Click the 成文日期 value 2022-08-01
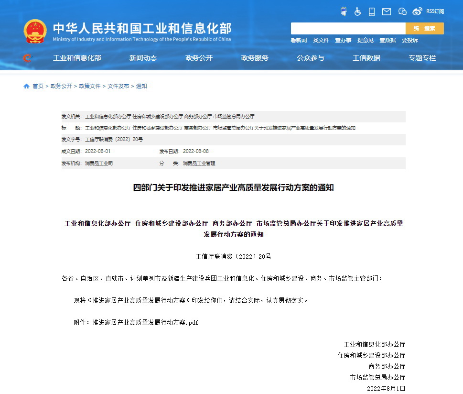The width and height of the screenshot is (463, 394). [98, 151]
